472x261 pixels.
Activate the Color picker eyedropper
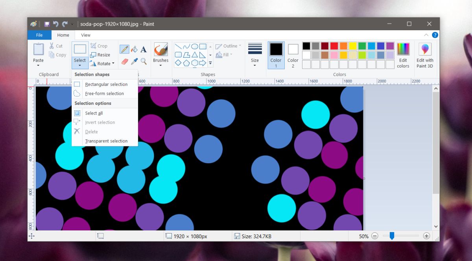point(134,61)
